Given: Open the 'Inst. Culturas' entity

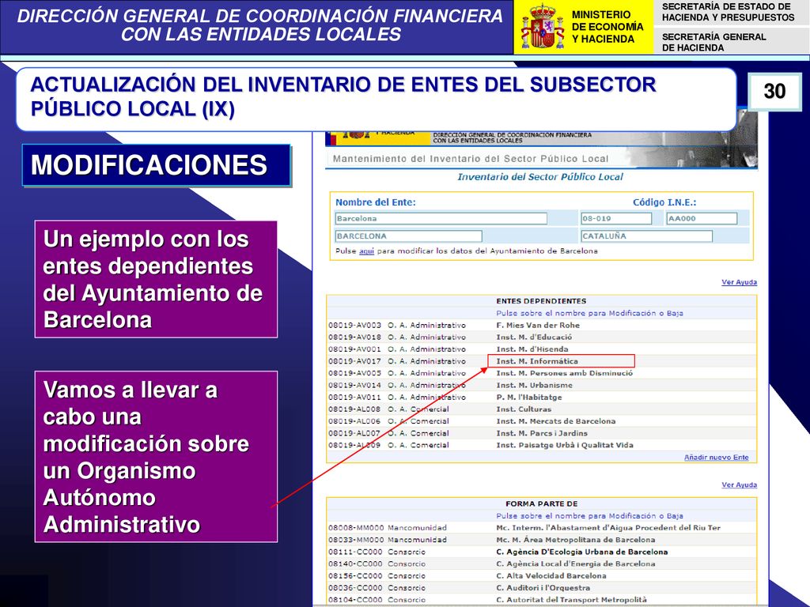Looking at the screenshot, I should (524, 409).
